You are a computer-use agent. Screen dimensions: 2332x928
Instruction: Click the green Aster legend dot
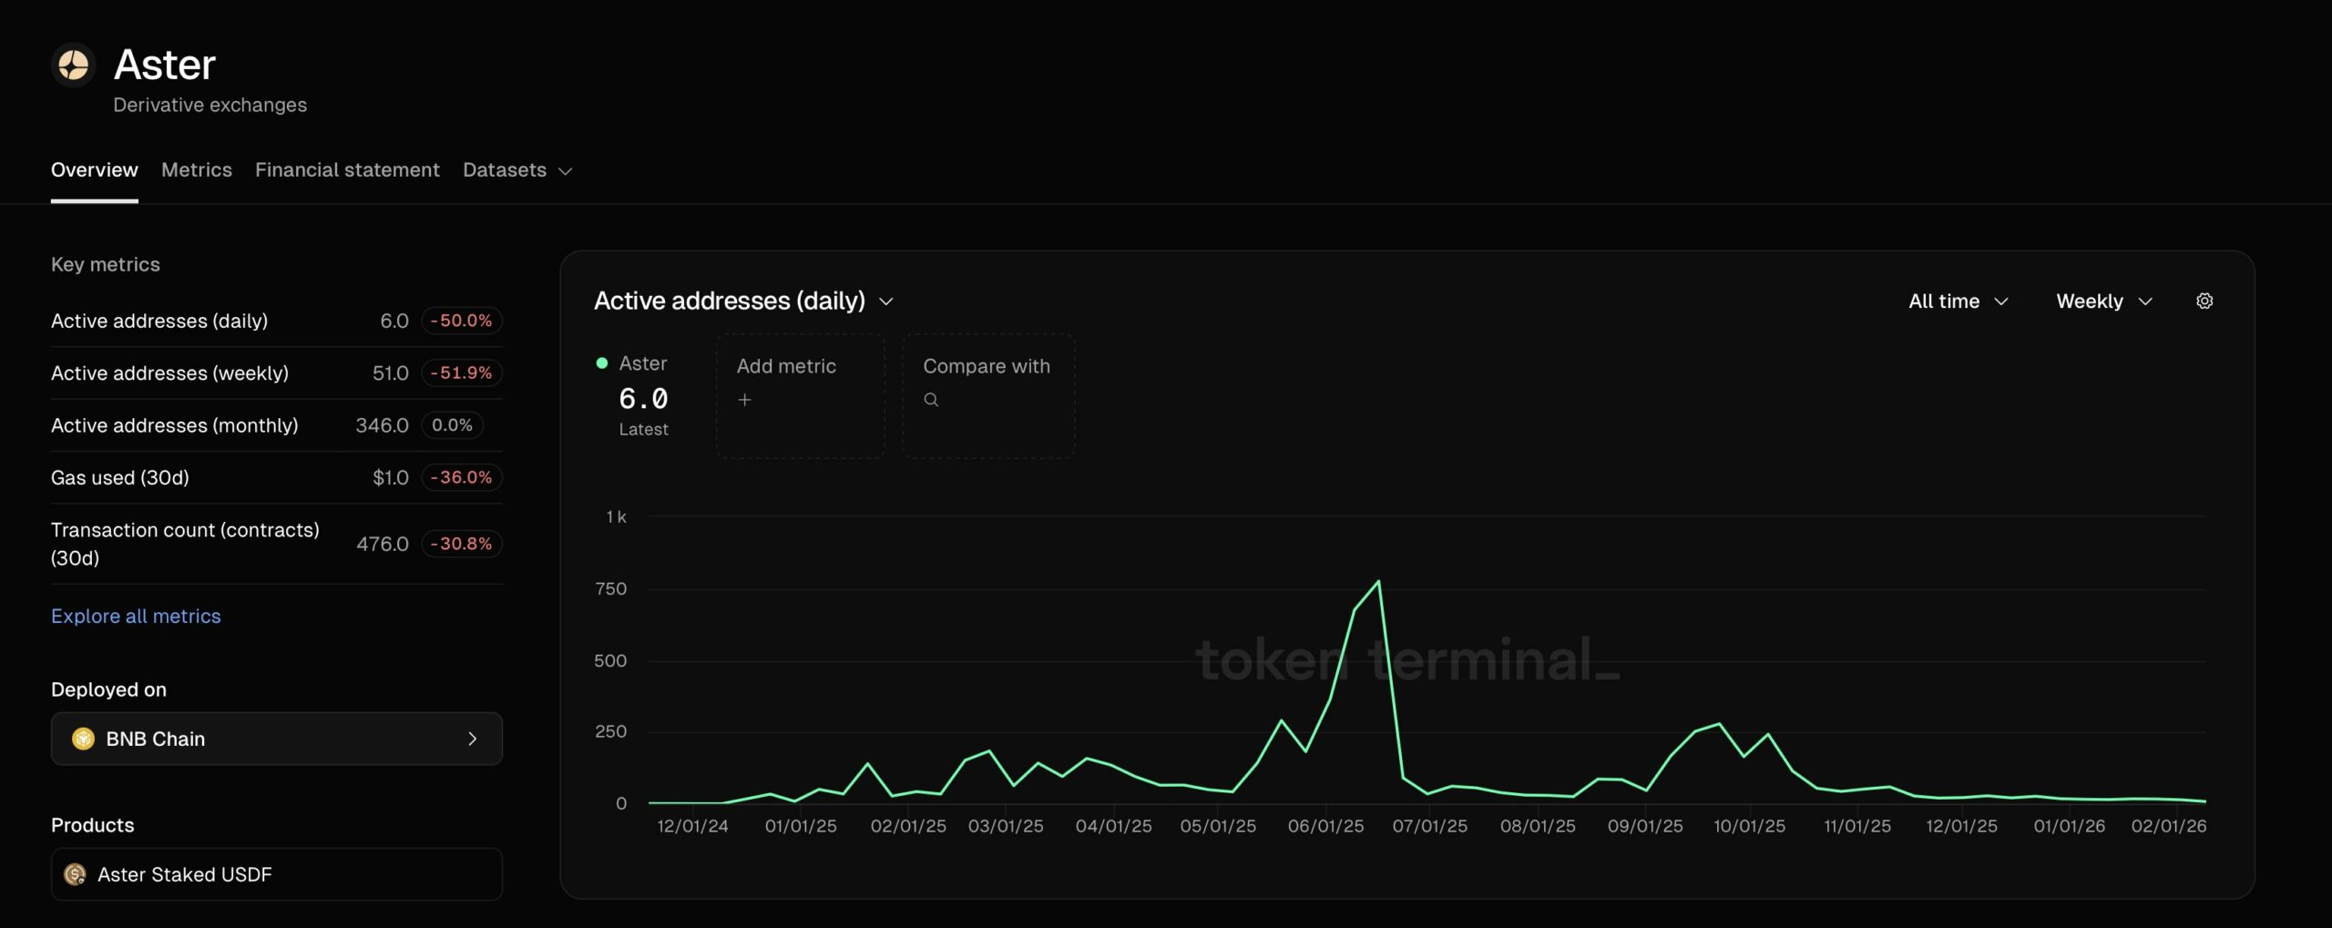pos(601,362)
